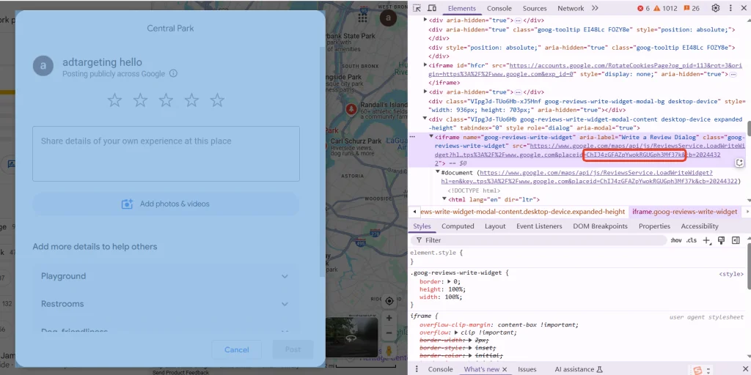Expand the collapsed ellipsis in first div
This screenshot has width=751, height=375.
tap(517, 21)
